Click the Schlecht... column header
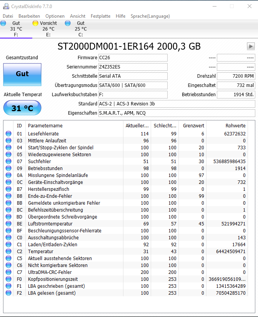258x317 pixels. 165,126
